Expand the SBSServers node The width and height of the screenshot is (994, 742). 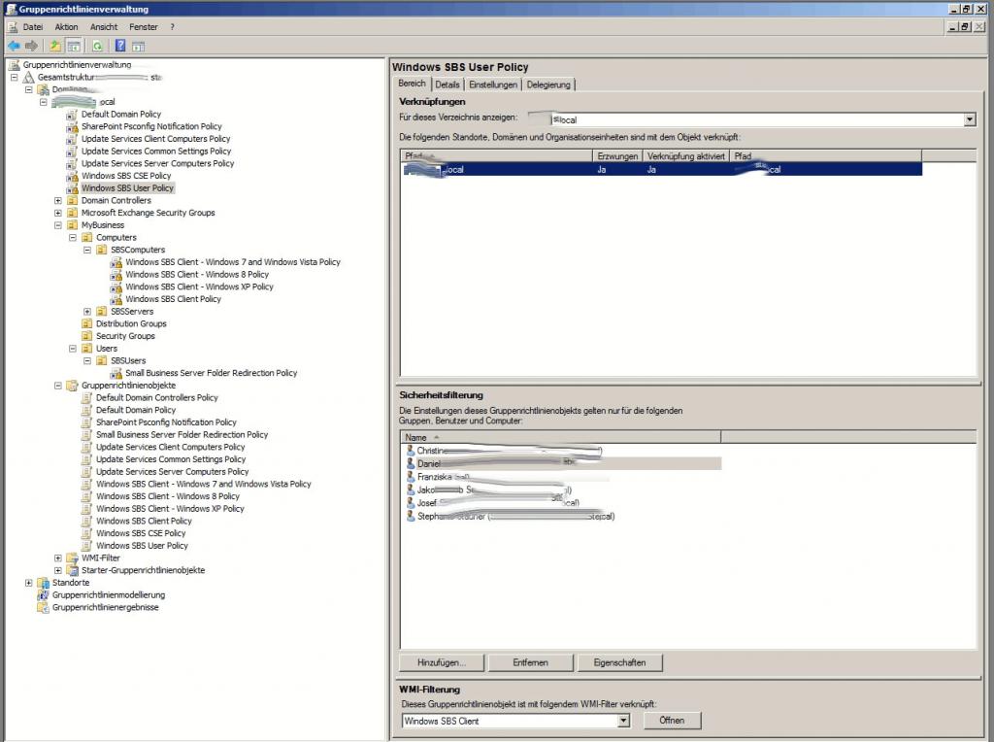(x=86, y=312)
